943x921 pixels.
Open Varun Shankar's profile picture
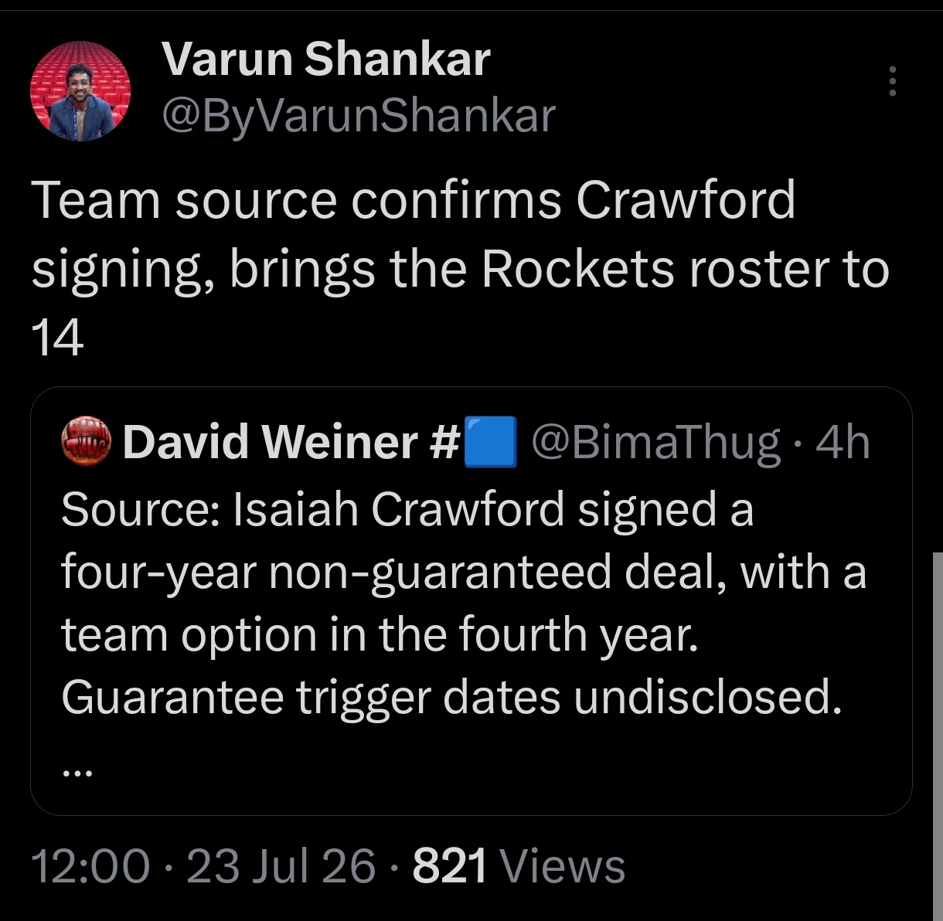click(x=80, y=90)
